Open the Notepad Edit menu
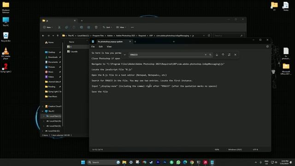Viewport: 295px width, 166px height. (100, 47)
